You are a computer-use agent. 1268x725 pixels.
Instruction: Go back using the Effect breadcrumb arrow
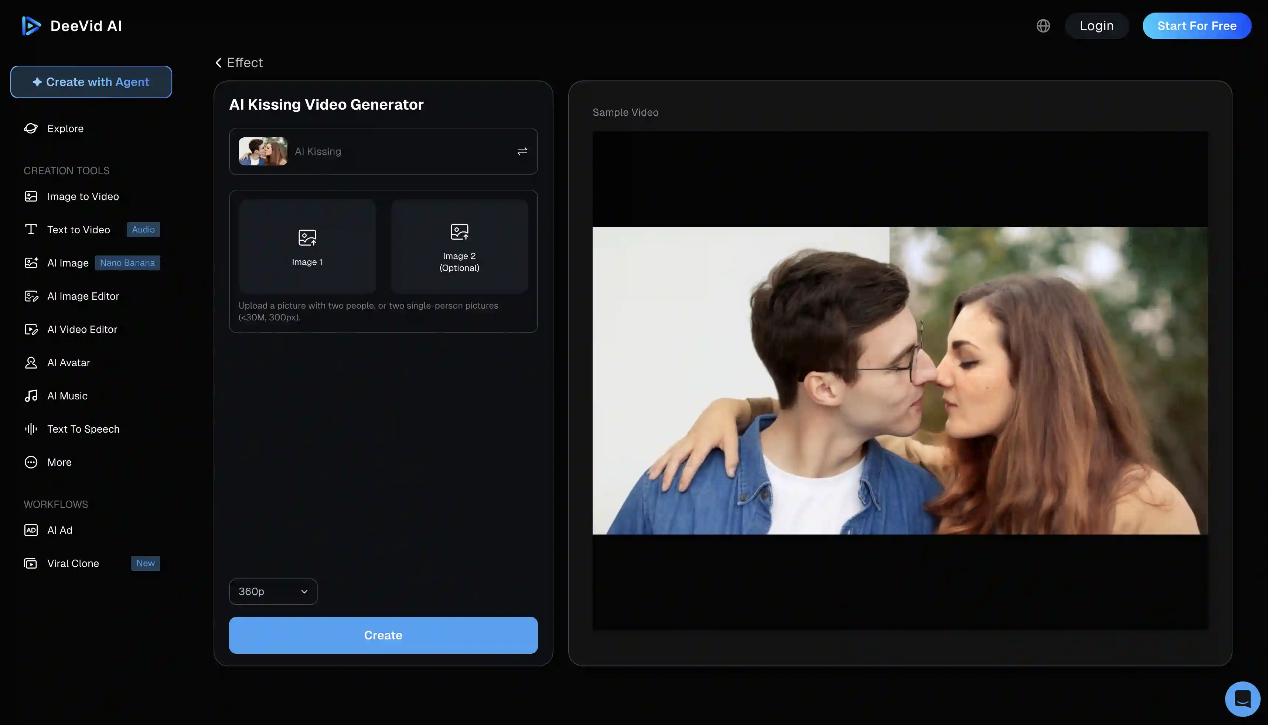coord(218,62)
